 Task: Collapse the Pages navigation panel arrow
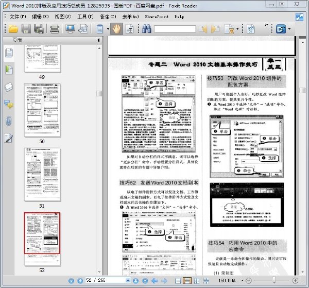click(x=98, y=40)
